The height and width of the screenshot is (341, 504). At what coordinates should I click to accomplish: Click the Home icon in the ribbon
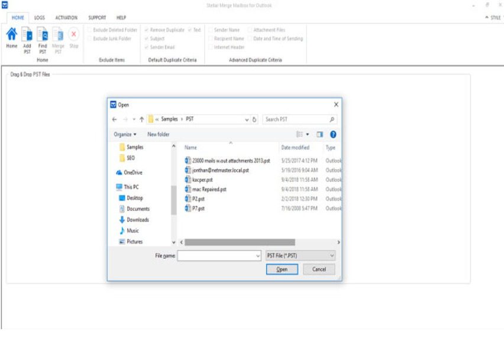tap(11, 35)
